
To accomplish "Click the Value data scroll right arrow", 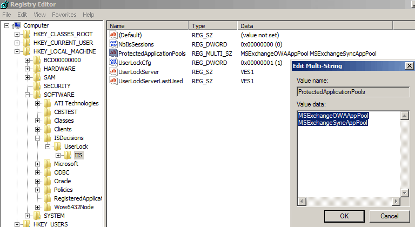I will coord(396,202).
